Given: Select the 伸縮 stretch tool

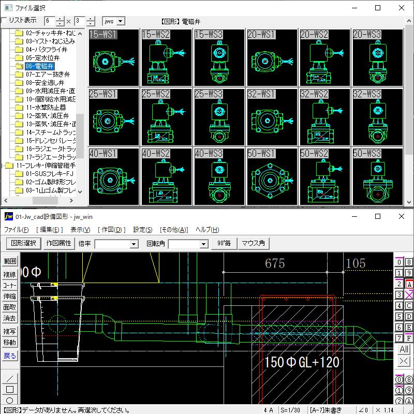Looking at the screenshot, I should (x=9, y=295).
